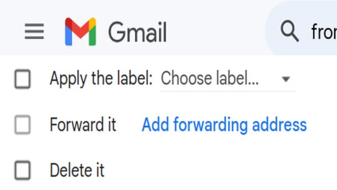Click the Gmail wordmark text
The height and width of the screenshot is (190, 337).
pos(137,32)
